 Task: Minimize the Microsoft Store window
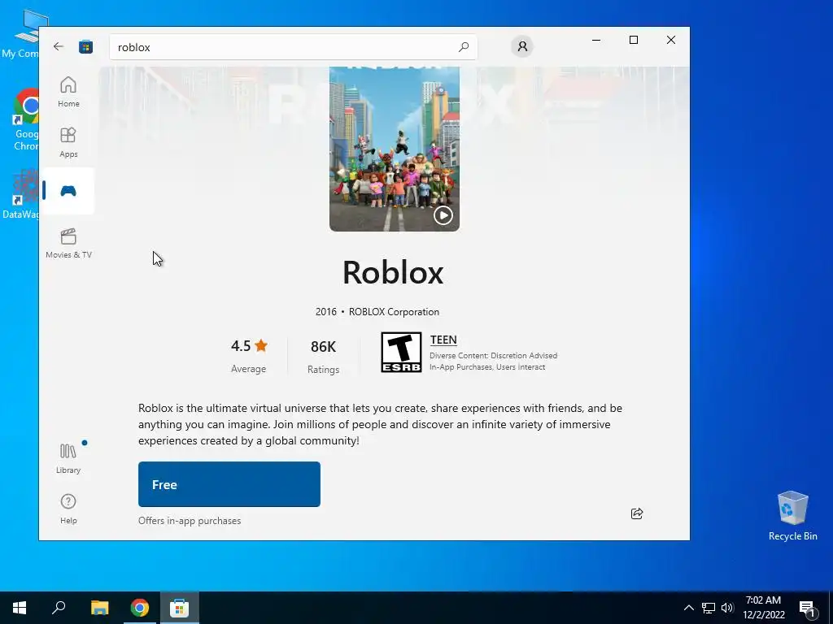click(x=596, y=40)
